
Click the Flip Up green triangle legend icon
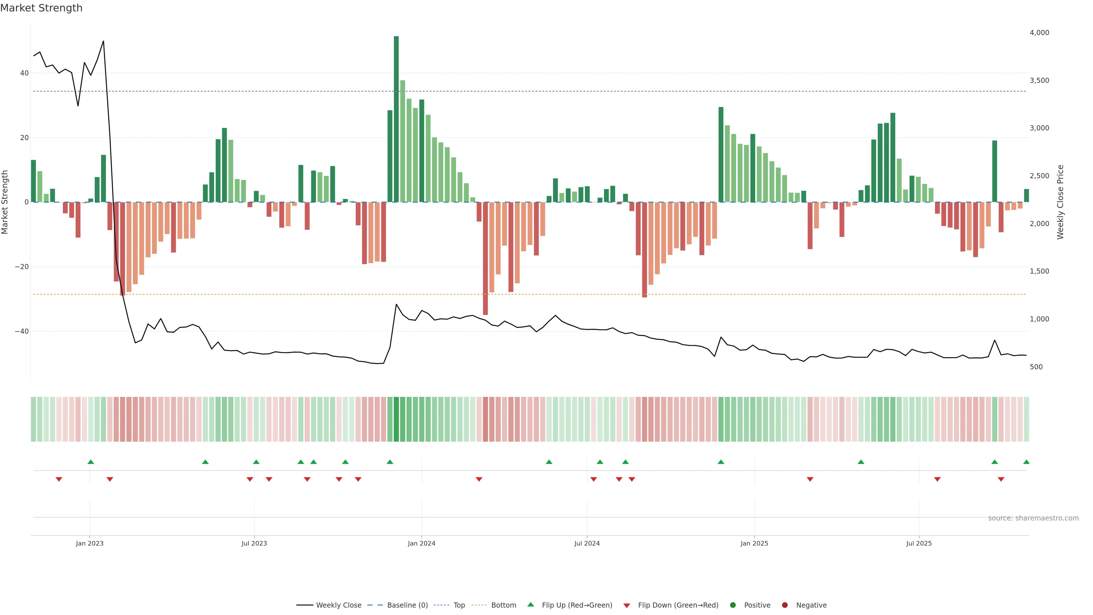click(530, 604)
